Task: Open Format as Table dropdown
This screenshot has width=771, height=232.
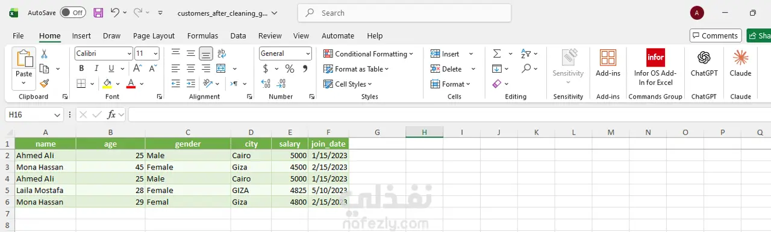Action: 357,69
